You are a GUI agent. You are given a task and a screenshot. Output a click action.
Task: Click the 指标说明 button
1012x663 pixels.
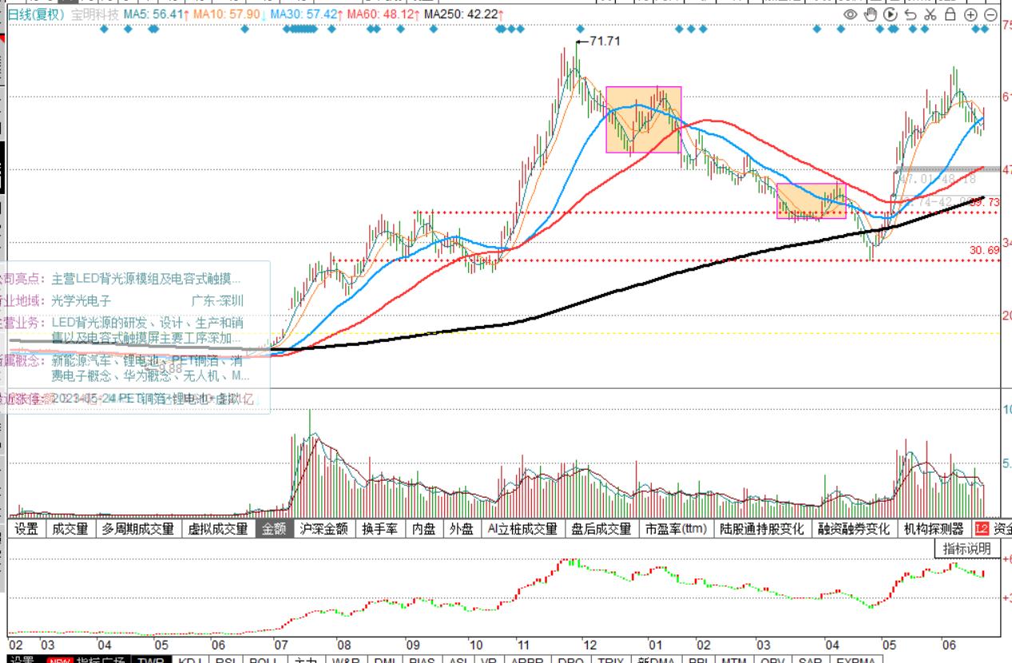tap(966, 549)
